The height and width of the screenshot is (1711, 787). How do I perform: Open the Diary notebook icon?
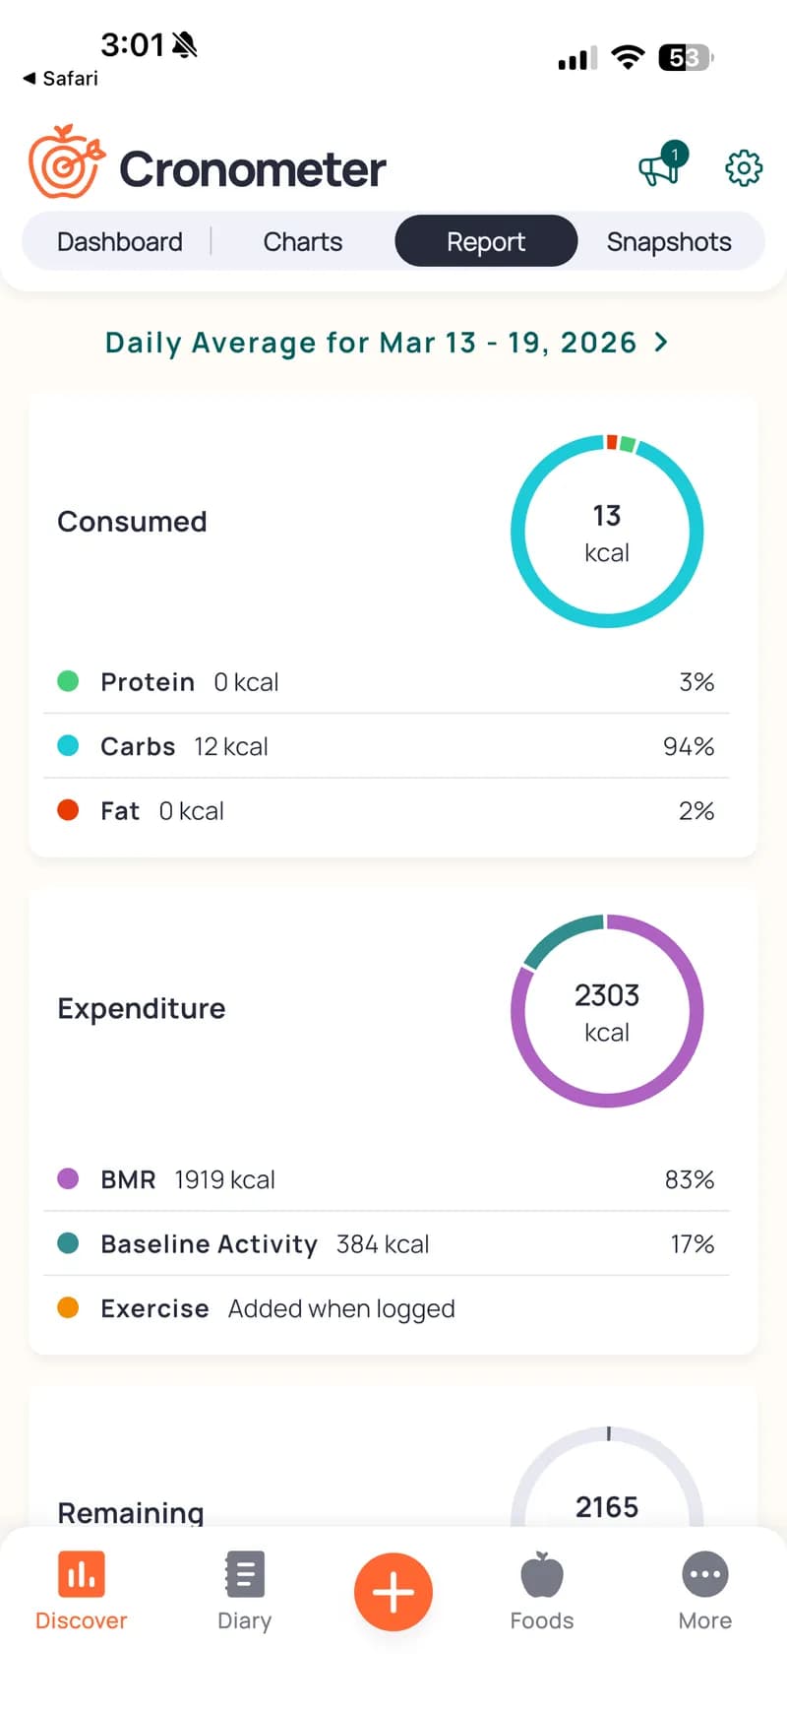pos(244,1575)
